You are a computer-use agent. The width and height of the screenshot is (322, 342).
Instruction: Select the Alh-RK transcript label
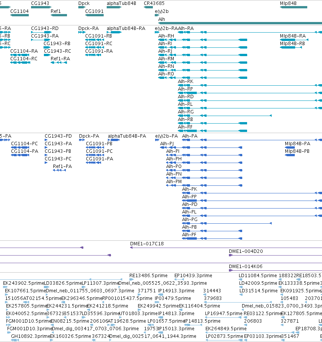[x=185, y=82]
